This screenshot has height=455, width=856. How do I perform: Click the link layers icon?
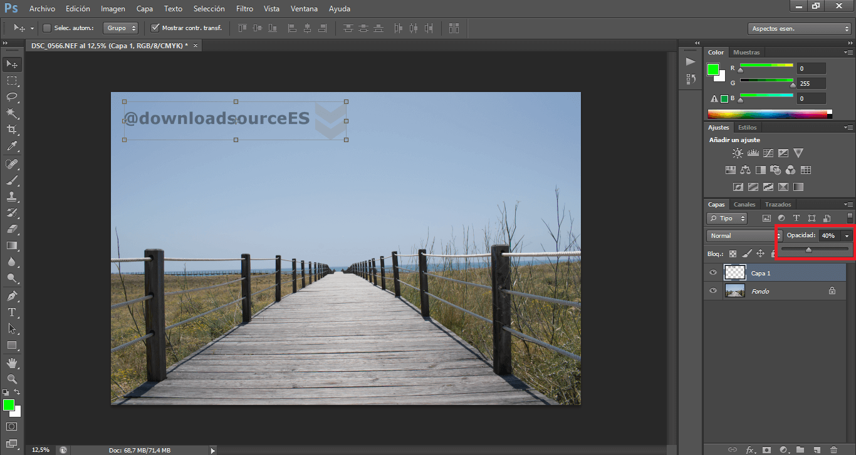click(x=733, y=449)
